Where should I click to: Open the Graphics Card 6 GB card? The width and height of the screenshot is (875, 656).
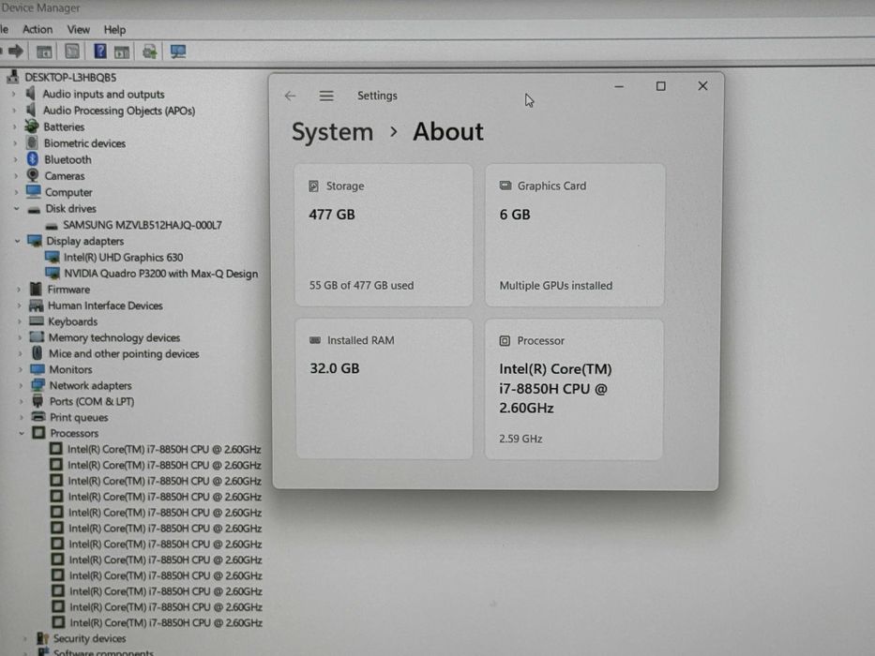point(575,235)
